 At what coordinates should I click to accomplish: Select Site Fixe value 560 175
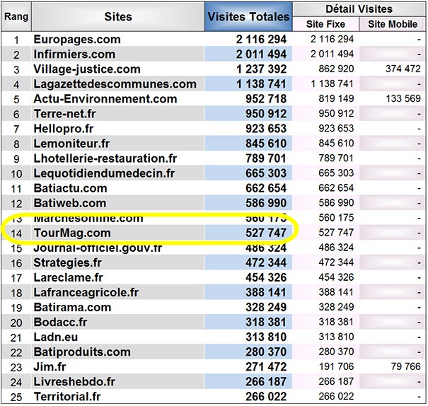(336, 218)
